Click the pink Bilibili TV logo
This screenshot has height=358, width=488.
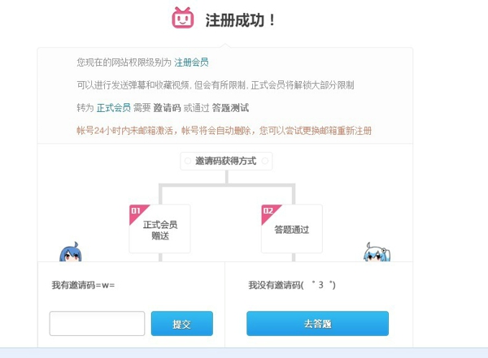click(x=183, y=18)
